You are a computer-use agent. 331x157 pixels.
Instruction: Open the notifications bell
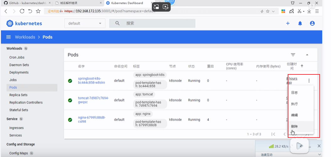[300, 24]
